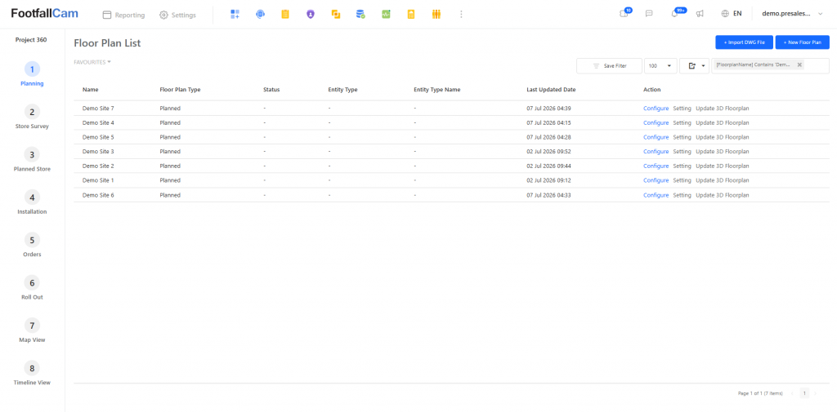Click the globe language icon
The height and width of the screenshot is (412, 837).
pyautogui.click(x=725, y=14)
